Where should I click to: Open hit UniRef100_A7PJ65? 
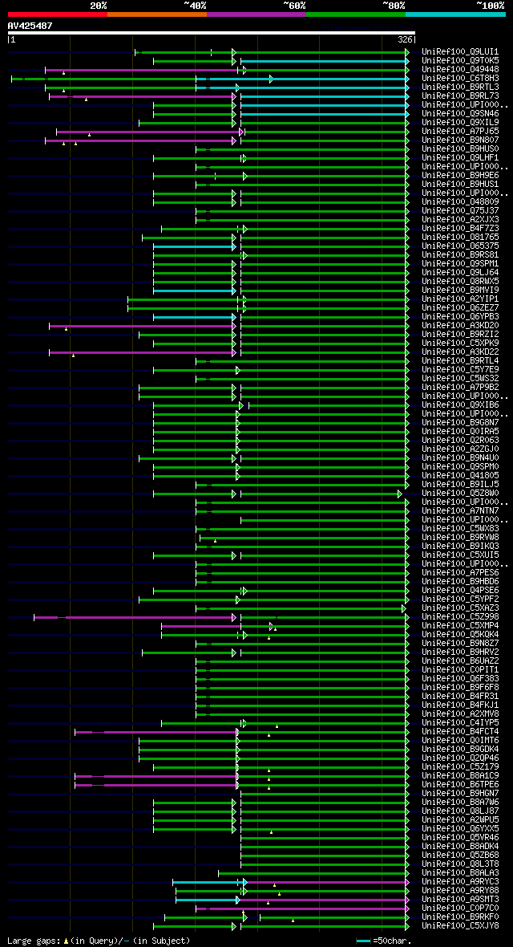pos(460,132)
